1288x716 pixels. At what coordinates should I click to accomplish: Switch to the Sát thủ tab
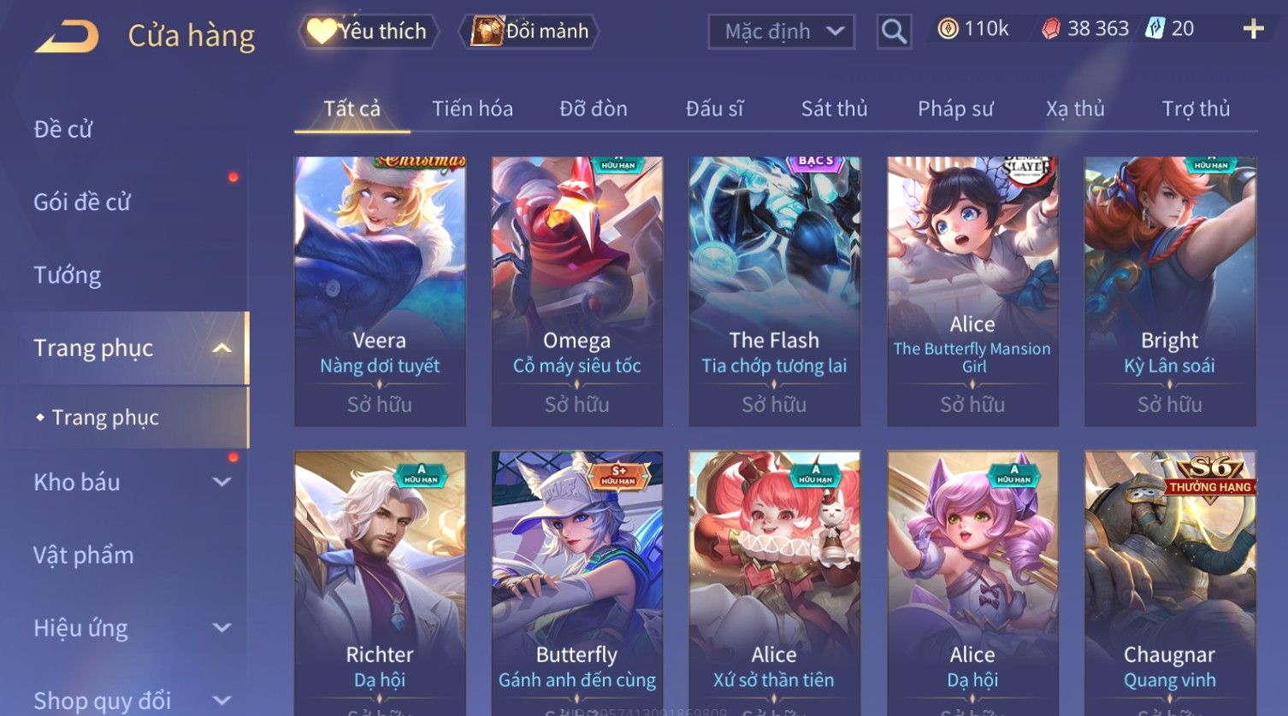pyautogui.click(x=834, y=109)
